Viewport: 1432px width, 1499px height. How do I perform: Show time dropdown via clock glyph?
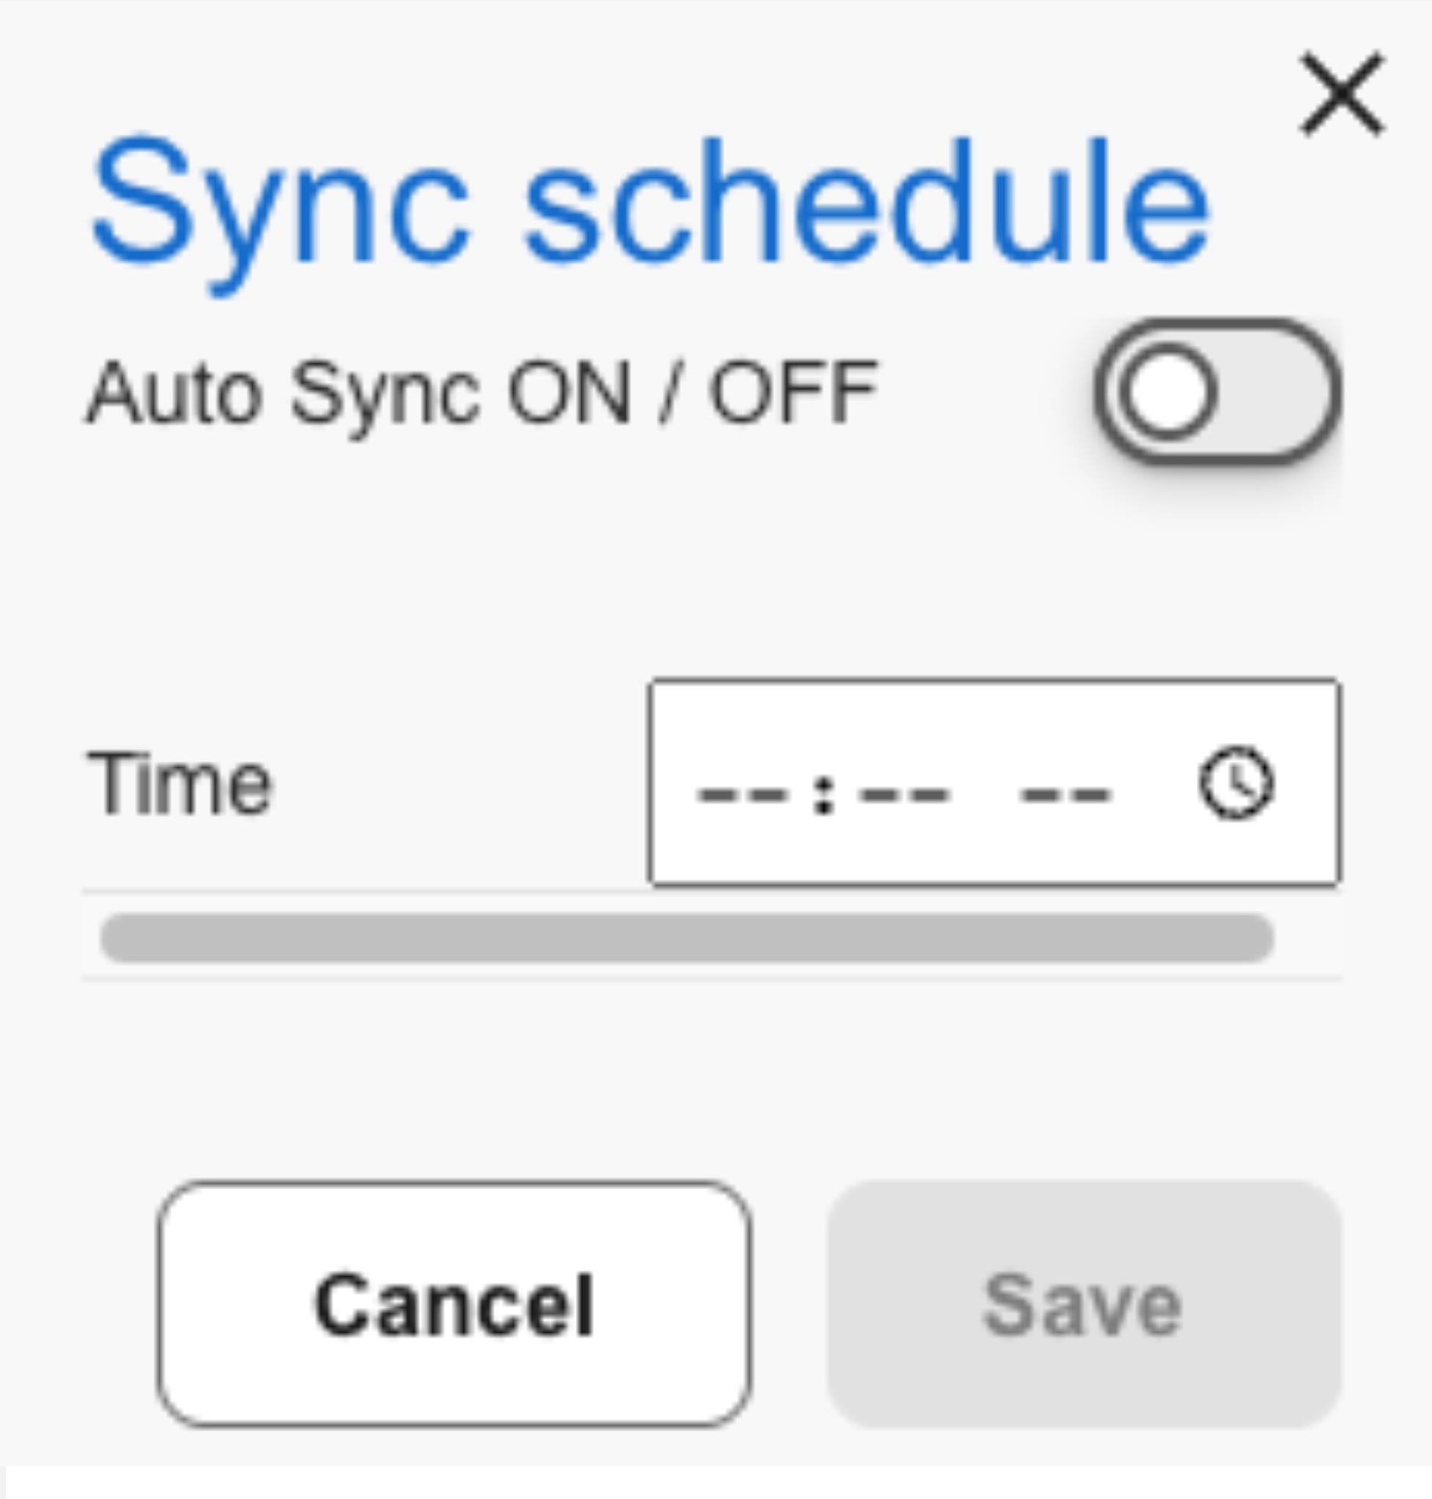click(x=1236, y=782)
